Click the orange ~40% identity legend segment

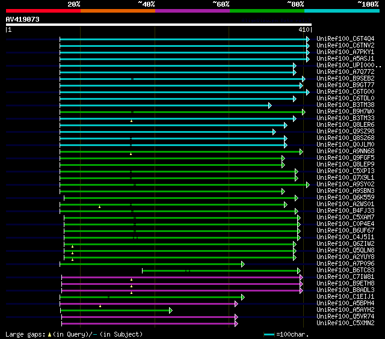tap(118, 11)
